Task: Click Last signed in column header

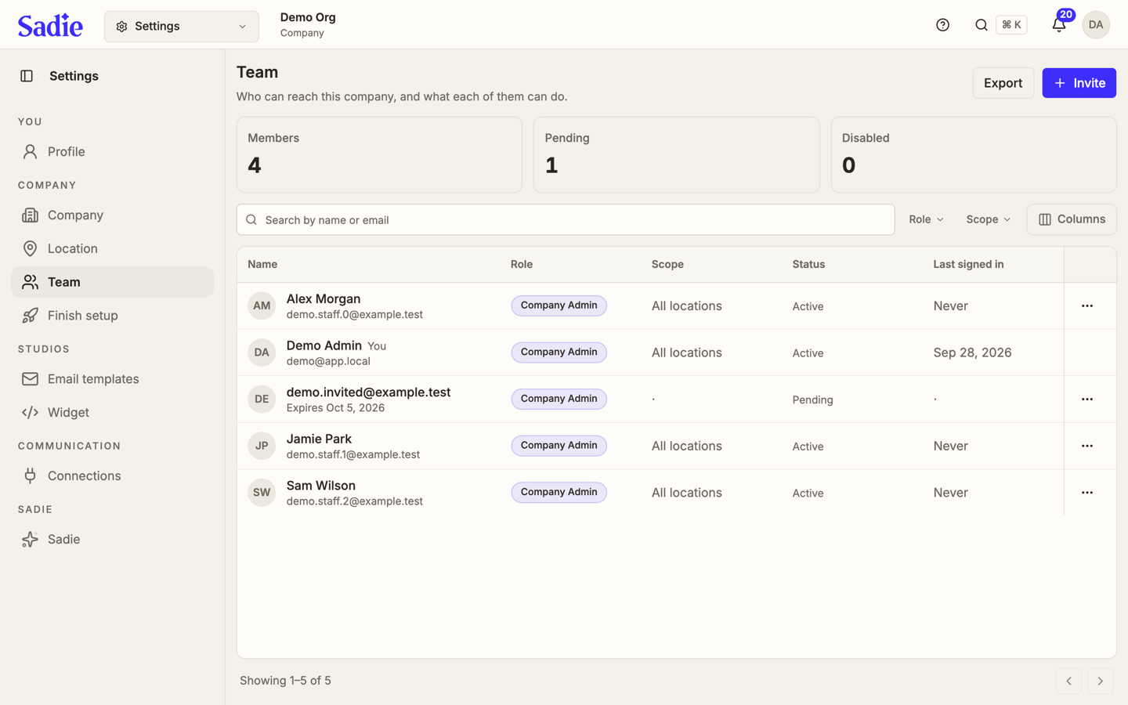Action: pyautogui.click(x=968, y=265)
